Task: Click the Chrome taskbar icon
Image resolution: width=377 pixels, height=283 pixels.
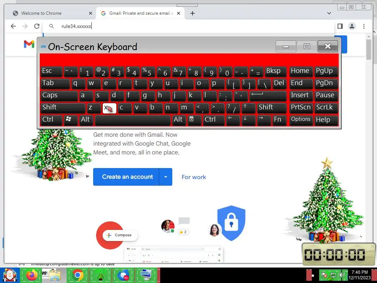Action: [78, 275]
